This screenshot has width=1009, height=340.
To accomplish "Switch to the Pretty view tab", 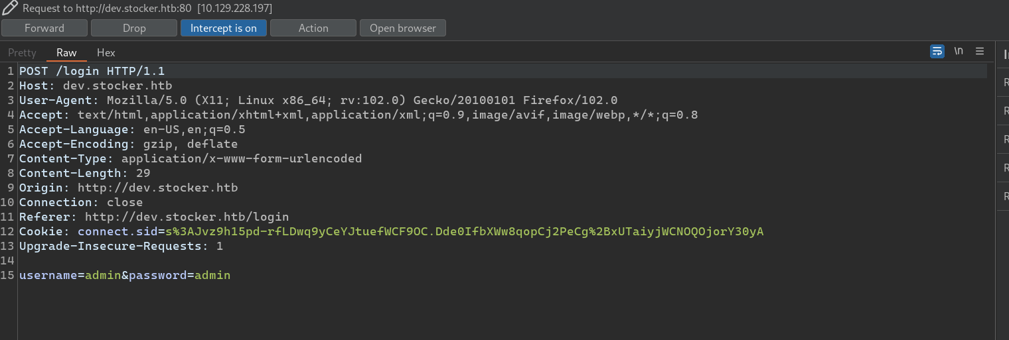I will click(x=22, y=52).
